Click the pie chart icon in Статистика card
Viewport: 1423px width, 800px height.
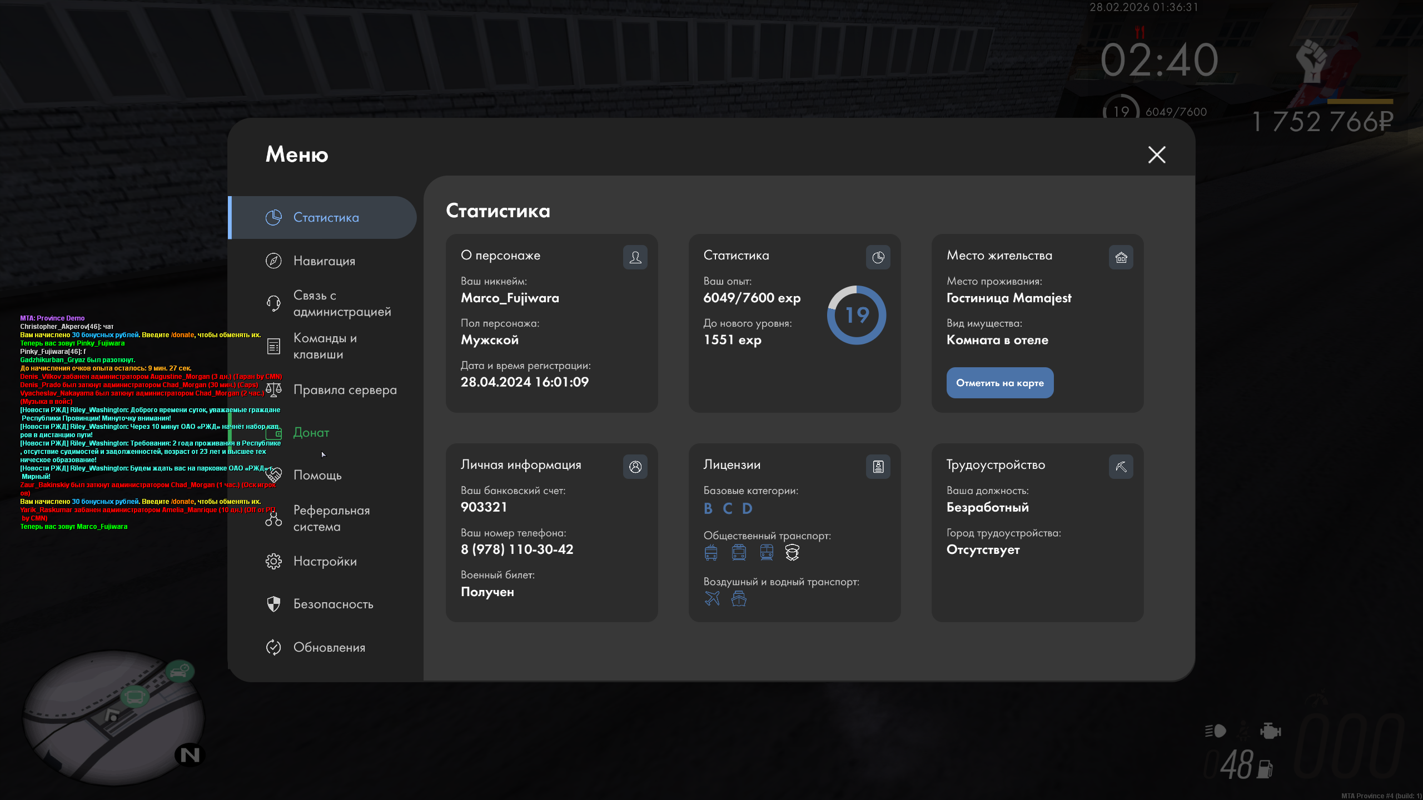pos(878,257)
